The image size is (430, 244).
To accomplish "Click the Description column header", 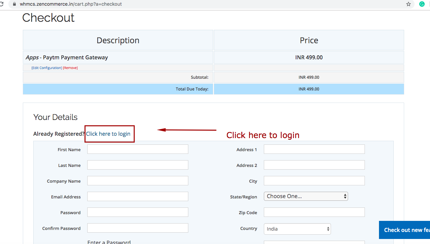I will 118,40.
